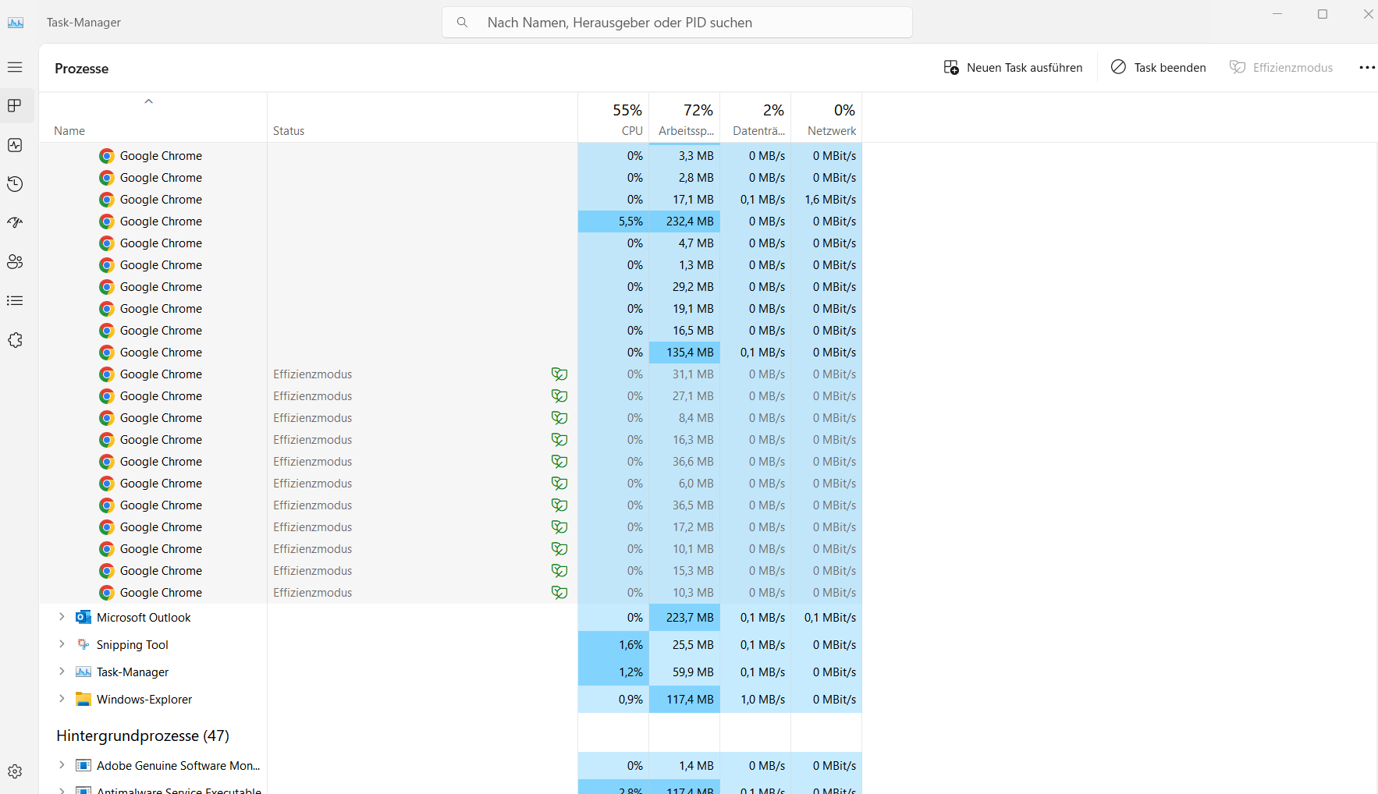Viewport: 1378px width, 794px height.
Task: Sort processes by the Name column
Action: point(153,118)
